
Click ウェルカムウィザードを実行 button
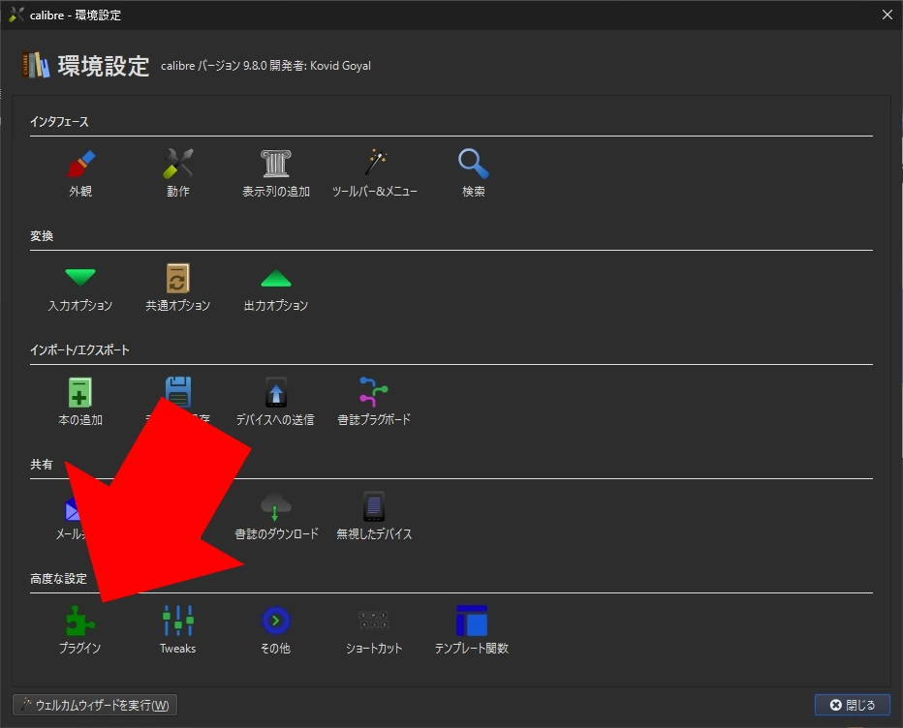[x=95, y=705]
